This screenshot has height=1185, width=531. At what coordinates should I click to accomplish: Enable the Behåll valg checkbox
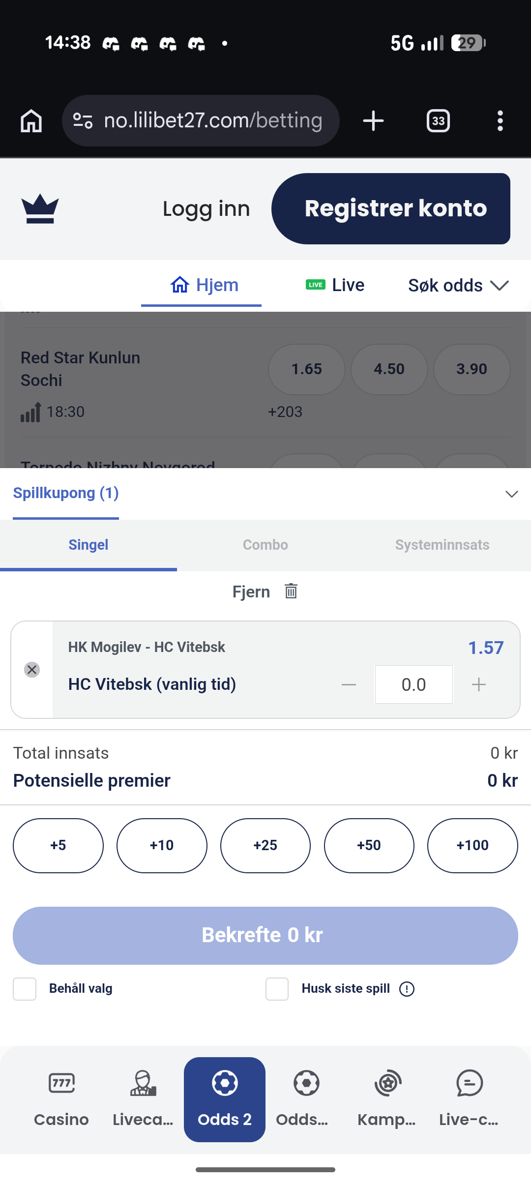point(25,989)
